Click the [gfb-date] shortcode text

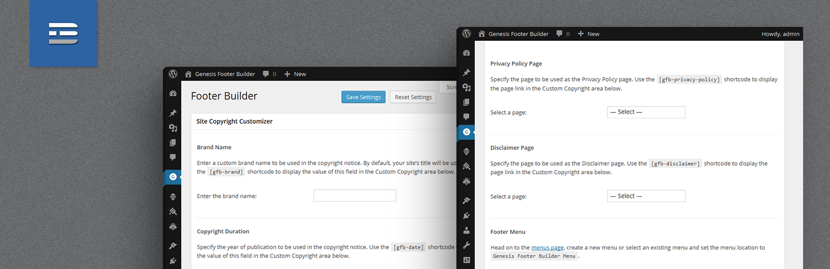coord(407,247)
